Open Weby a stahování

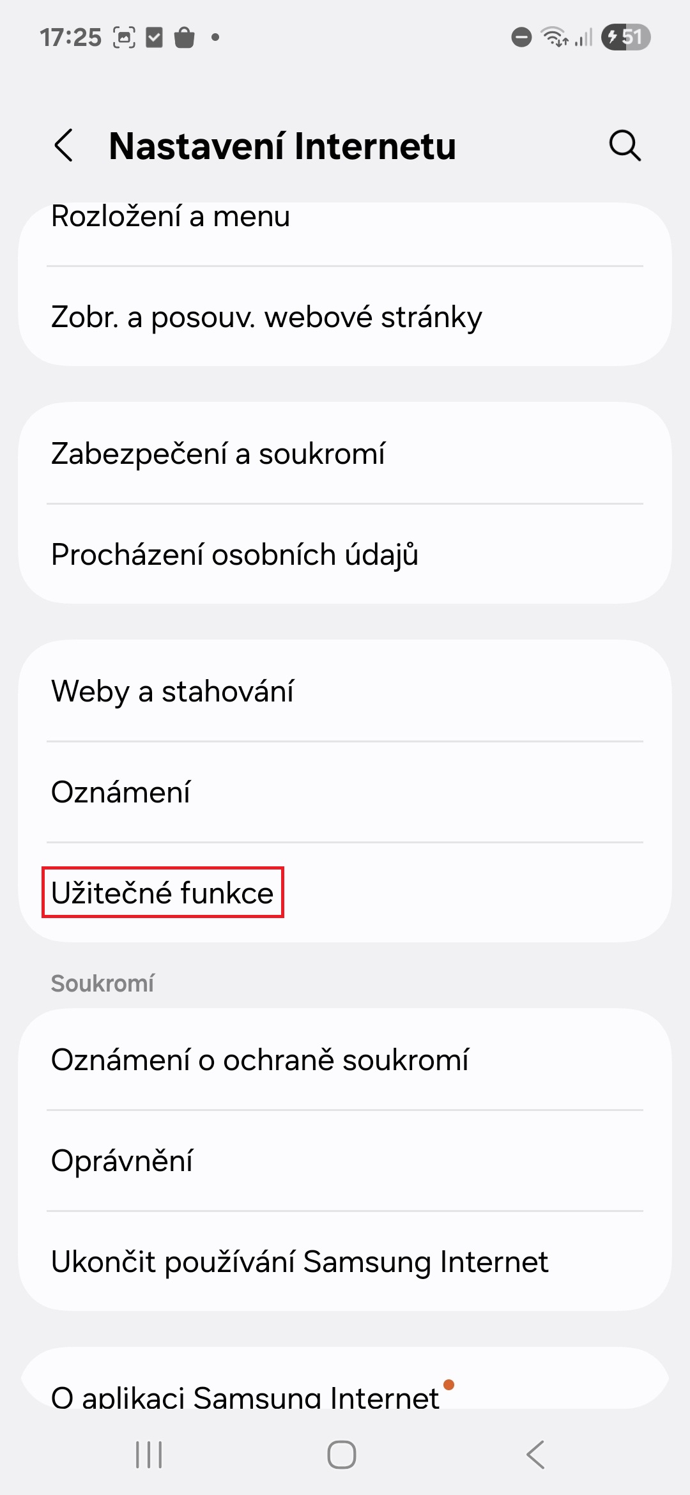(345, 691)
